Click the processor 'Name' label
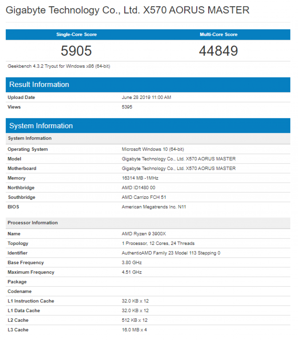Viewport: 298px width, 340px height. point(14,234)
